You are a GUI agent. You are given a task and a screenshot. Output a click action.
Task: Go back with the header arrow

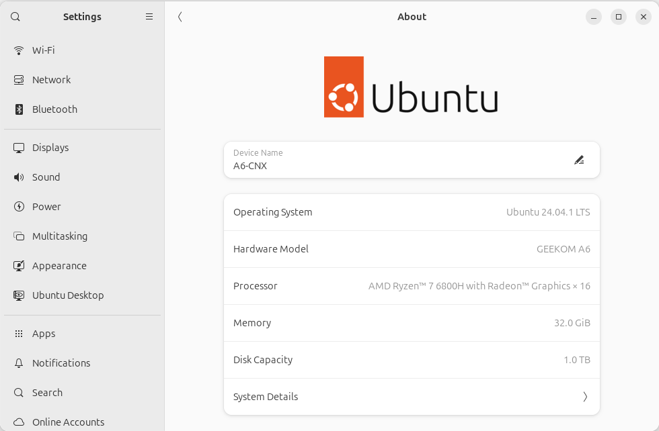180,17
